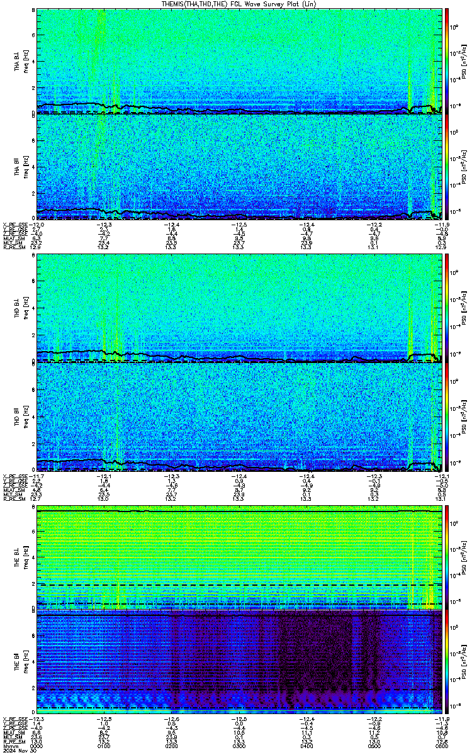Click the X_RE_GSE row label under THD panels
The height and width of the screenshot is (755, 472).
[x=14, y=475]
